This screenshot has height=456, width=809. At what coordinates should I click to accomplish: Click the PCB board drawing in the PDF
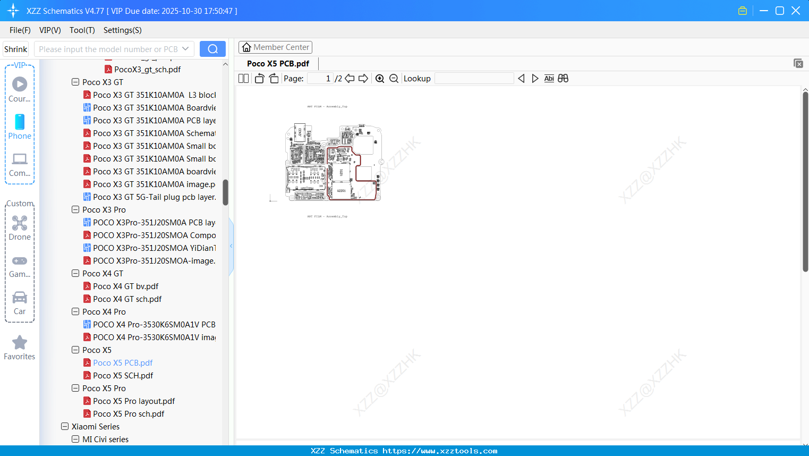point(334,162)
